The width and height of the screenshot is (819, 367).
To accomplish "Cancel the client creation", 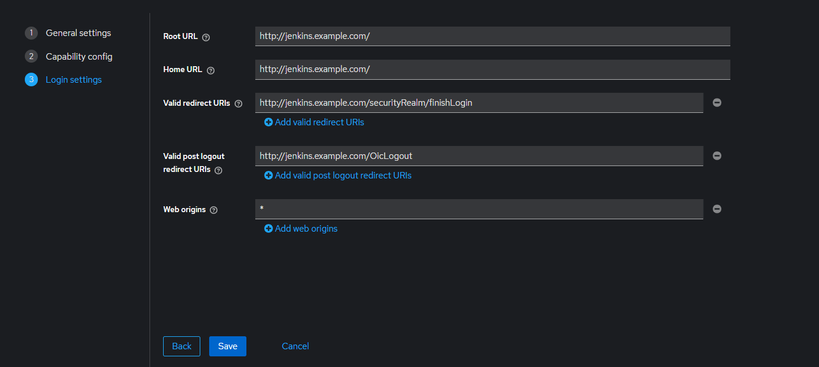I will 295,346.
